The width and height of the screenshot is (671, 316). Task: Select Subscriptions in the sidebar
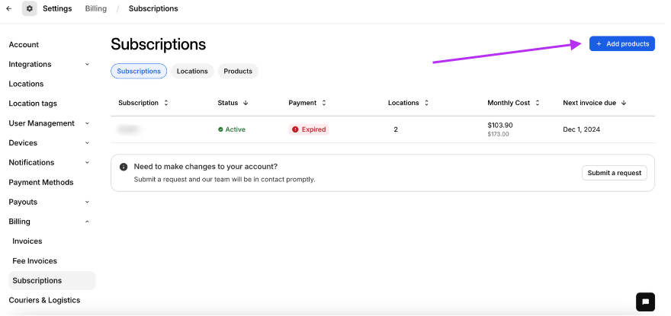pos(52,281)
